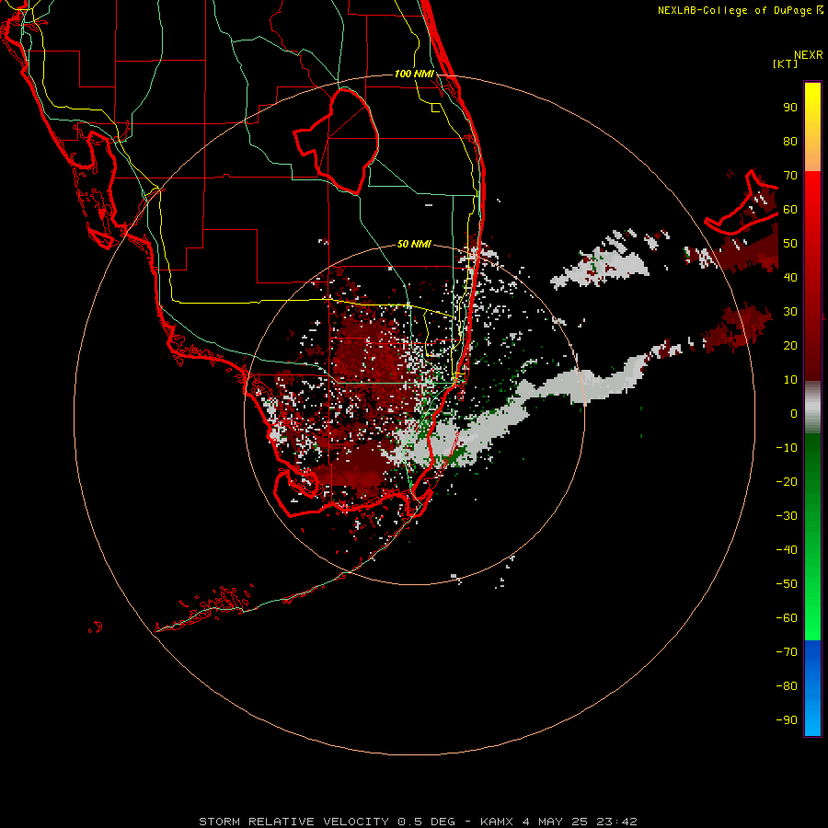This screenshot has width=828, height=828.
Task: Click the "100 NMI" range ring label
Action: (414, 74)
